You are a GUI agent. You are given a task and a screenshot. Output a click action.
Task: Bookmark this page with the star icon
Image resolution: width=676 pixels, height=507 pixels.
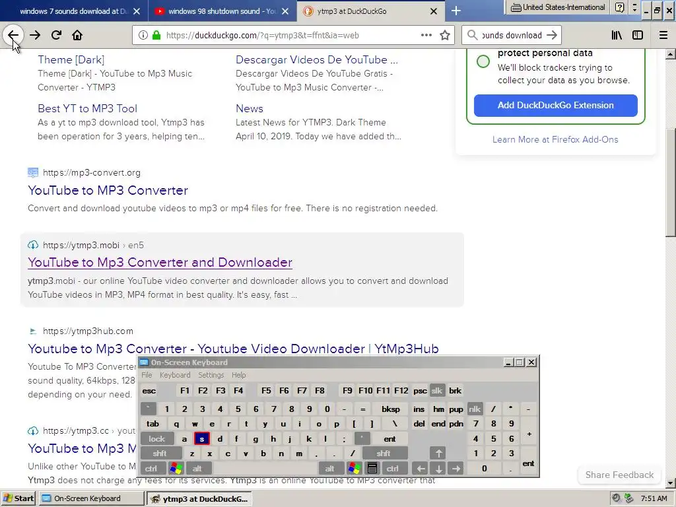click(445, 36)
